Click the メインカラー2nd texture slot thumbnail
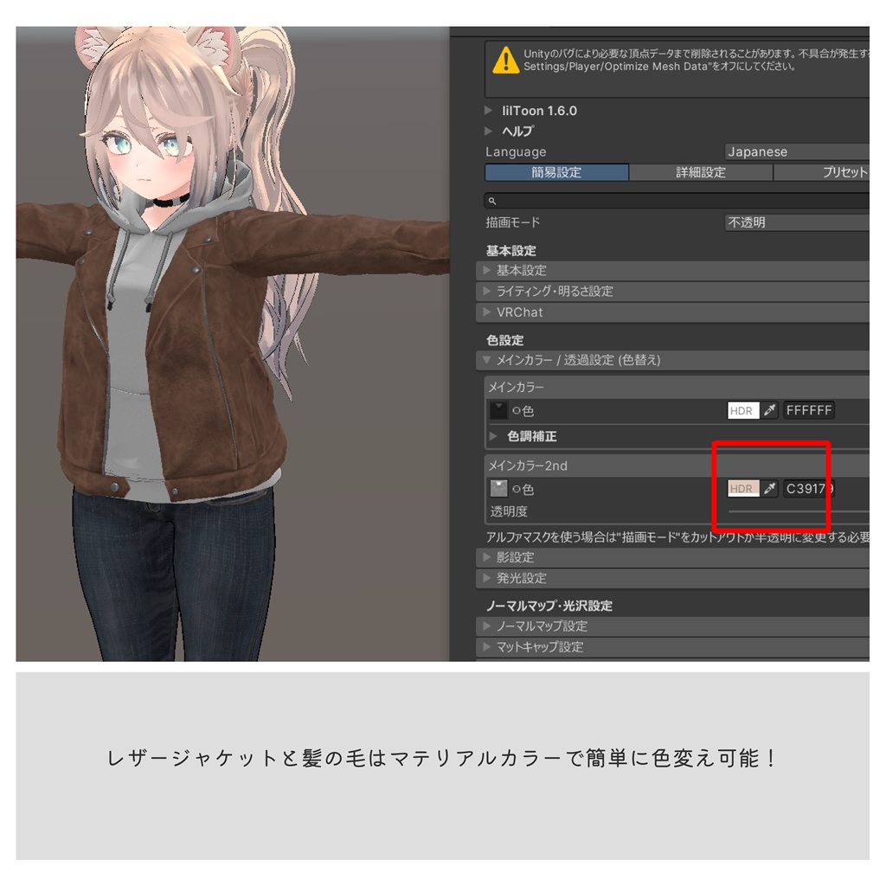This screenshot has width=886, height=886. point(498,488)
